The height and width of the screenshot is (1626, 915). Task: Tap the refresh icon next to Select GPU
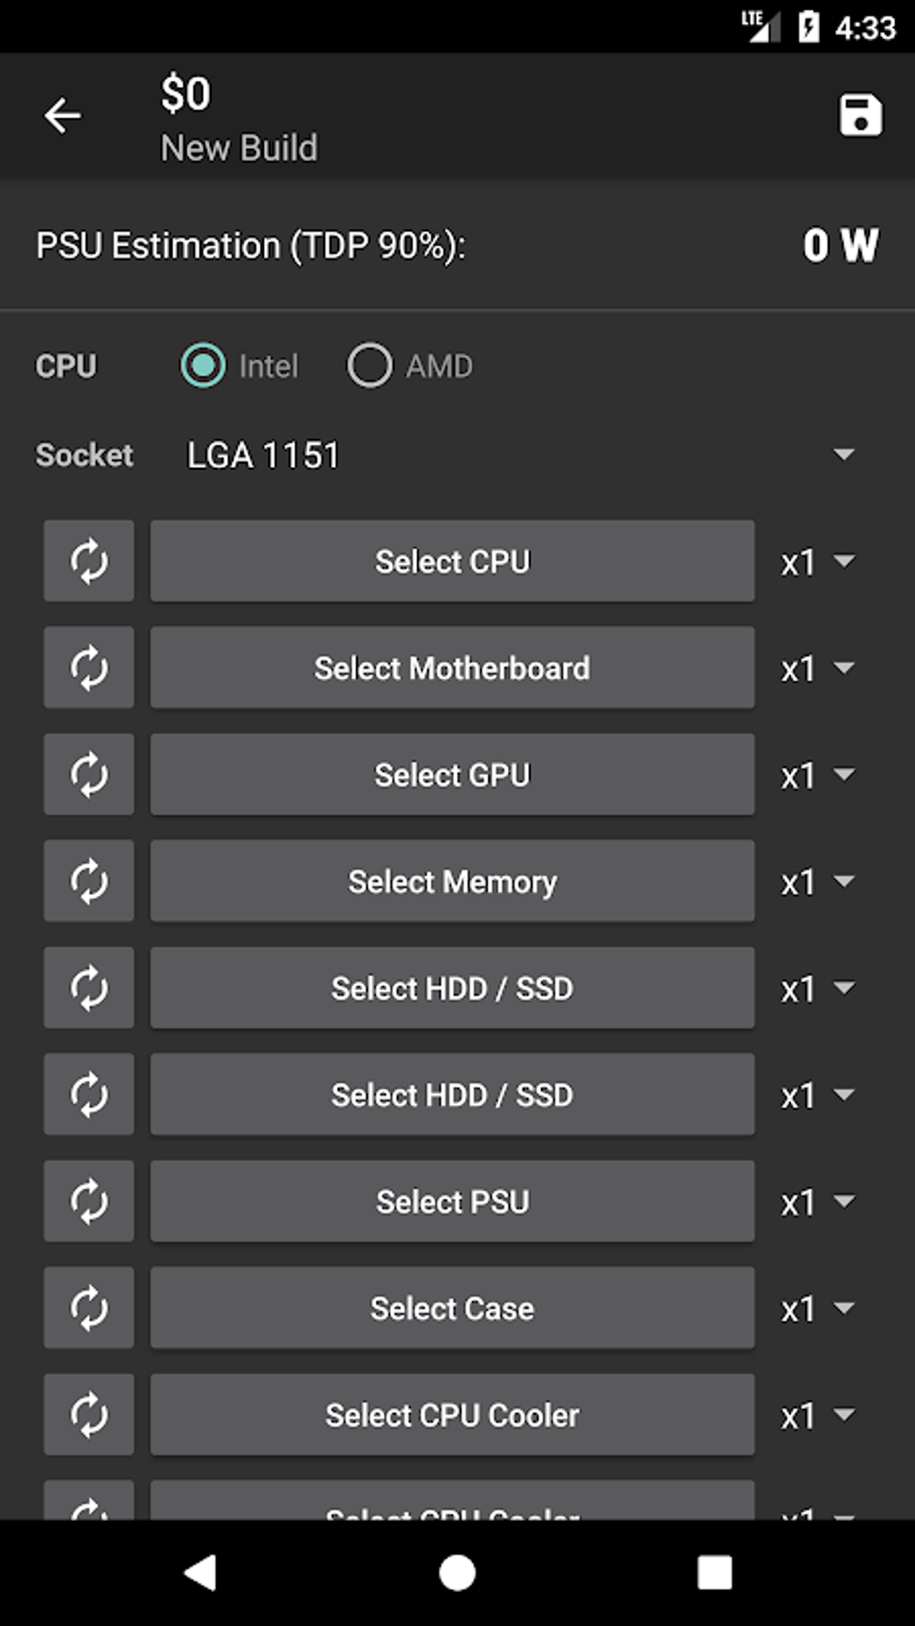(89, 775)
